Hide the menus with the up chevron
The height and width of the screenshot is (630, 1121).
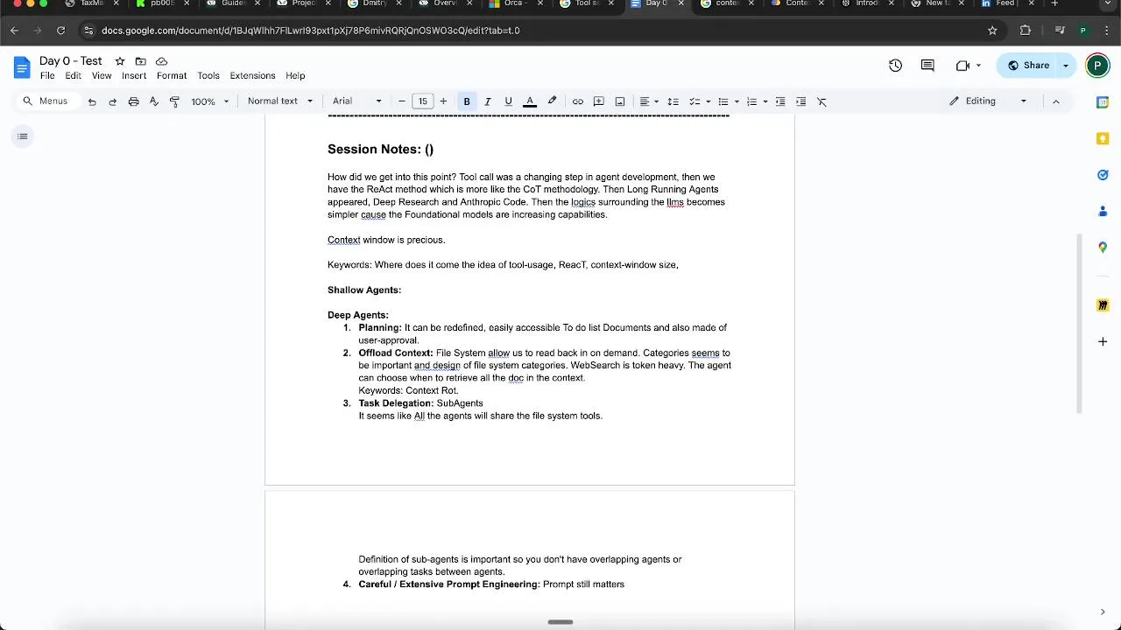pos(1055,101)
